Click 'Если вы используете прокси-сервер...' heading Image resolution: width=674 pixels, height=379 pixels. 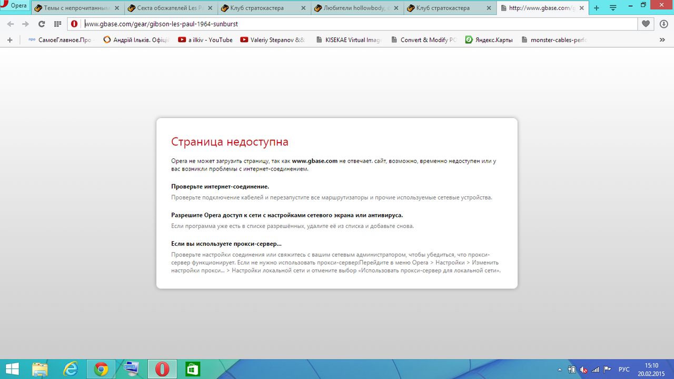(x=226, y=244)
